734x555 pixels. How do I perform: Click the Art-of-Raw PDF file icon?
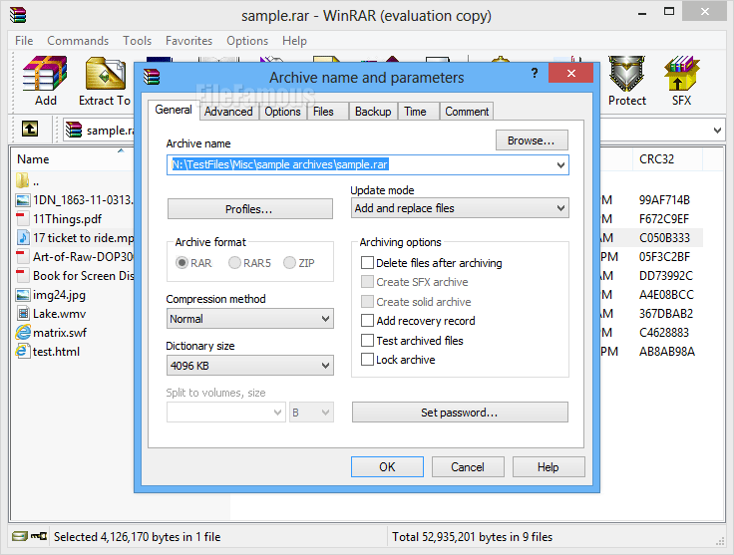point(22,257)
